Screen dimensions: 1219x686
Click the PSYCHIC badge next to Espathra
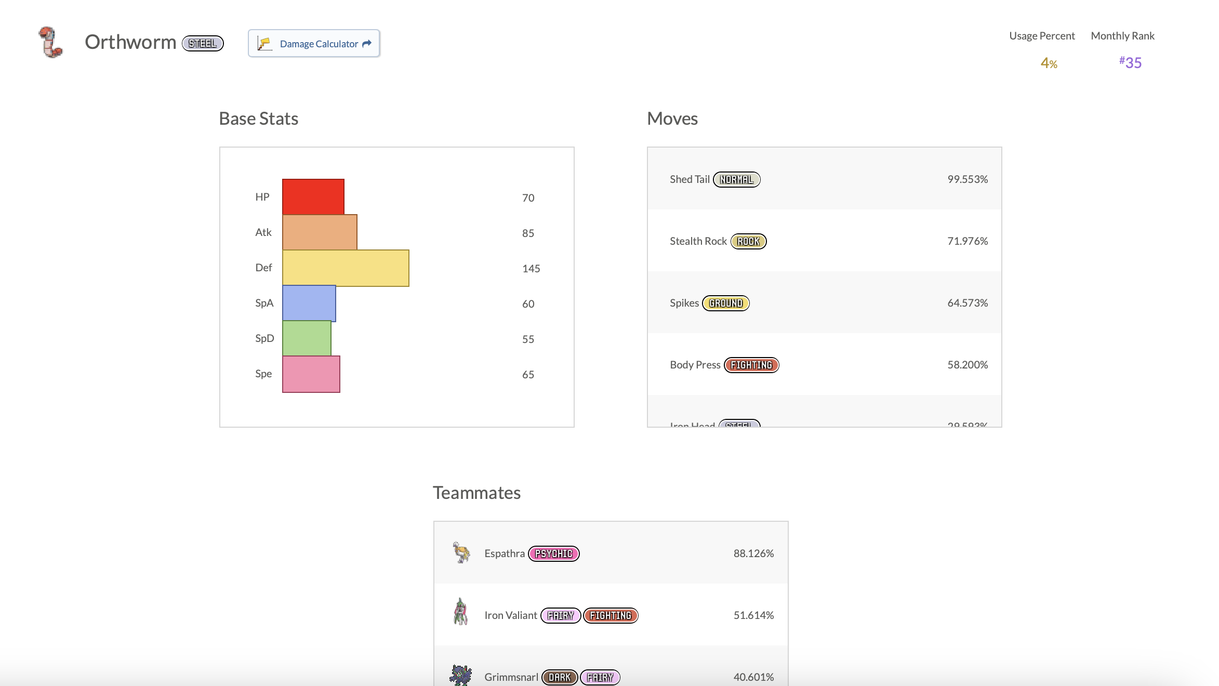point(553,553)
